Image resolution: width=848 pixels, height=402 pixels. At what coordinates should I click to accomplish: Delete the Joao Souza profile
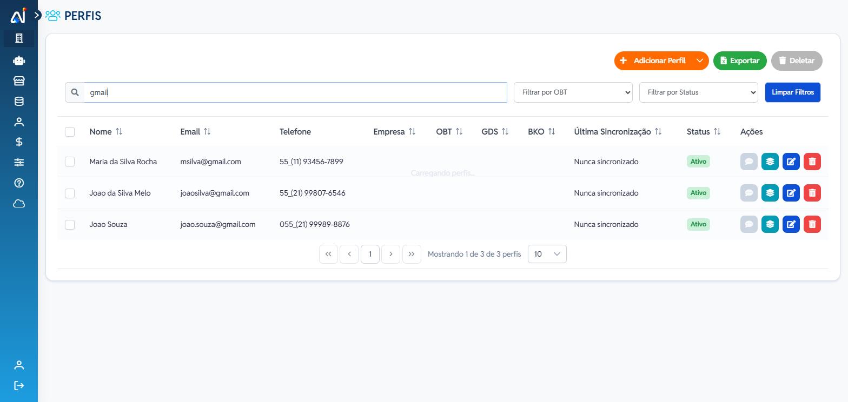tap(812, 224)
